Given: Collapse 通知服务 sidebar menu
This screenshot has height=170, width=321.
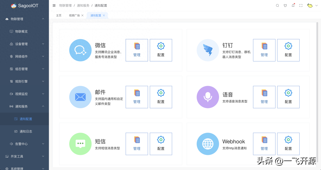Looking at the screenshot, I should coord(24,106).
